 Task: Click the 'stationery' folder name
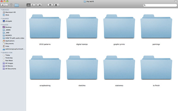(119, 86)
